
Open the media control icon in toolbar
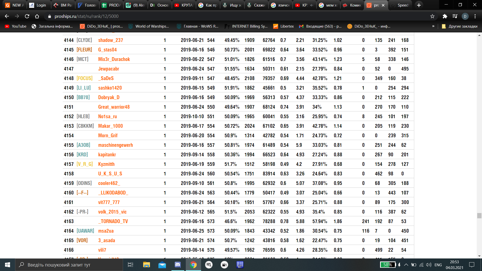point(455,16)
